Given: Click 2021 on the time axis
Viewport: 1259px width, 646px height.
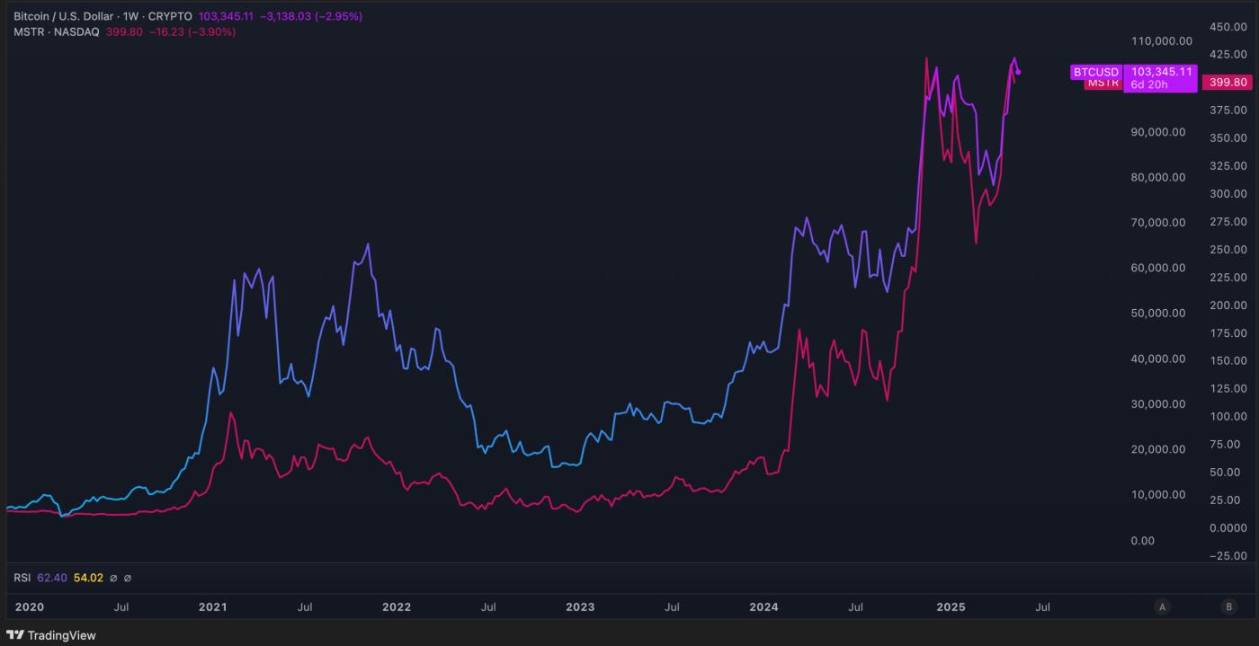Looking at the screenshot, I should (x=212, y=606).
